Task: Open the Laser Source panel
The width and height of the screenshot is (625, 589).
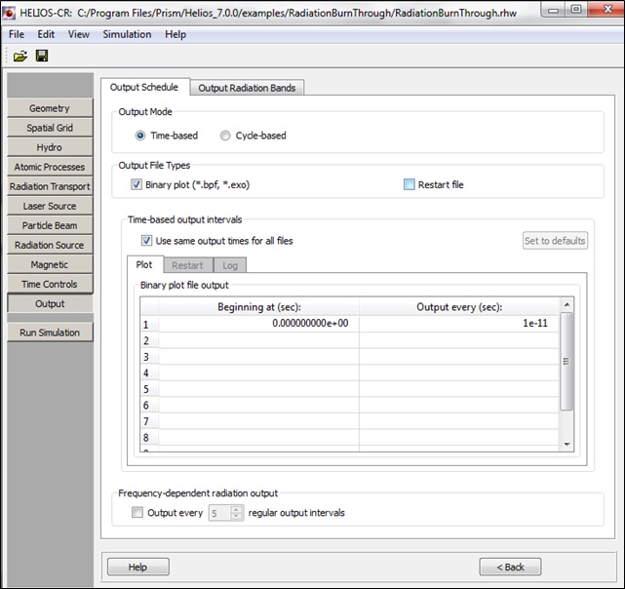Action: (x=50, y=206)
